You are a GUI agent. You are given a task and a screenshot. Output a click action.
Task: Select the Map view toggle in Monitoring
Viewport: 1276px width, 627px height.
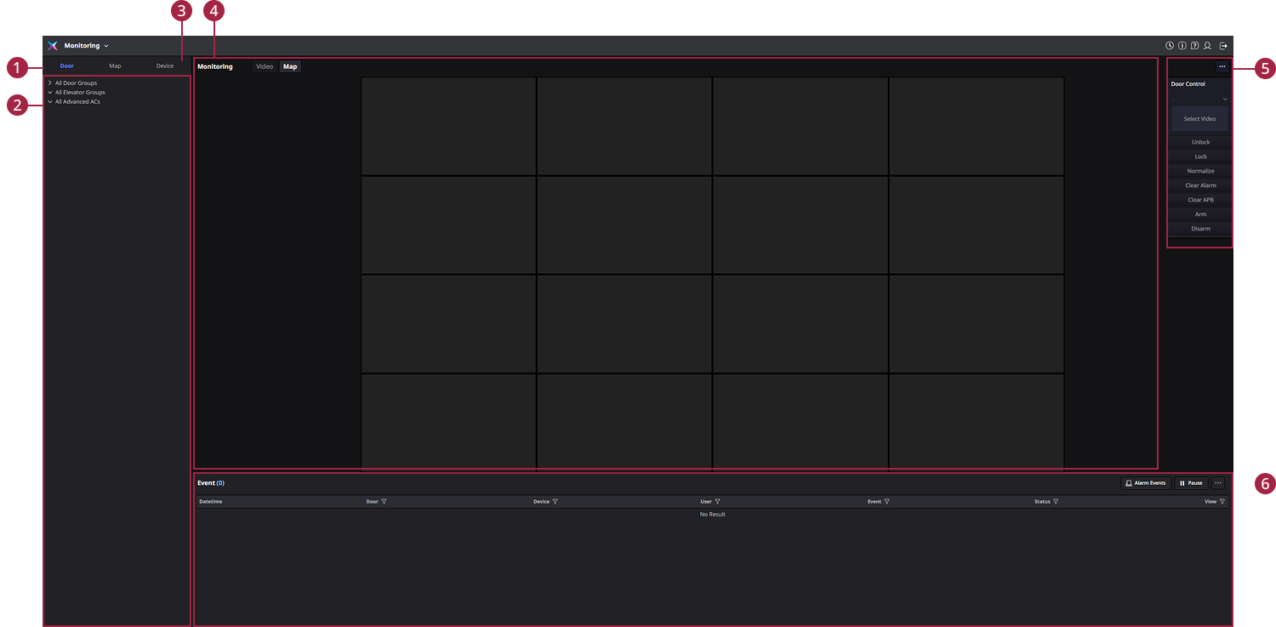point(290,66)
